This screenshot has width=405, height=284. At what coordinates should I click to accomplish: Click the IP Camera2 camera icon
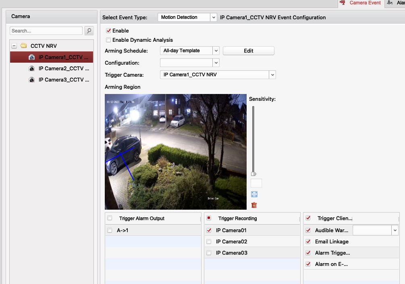point(31,69)
